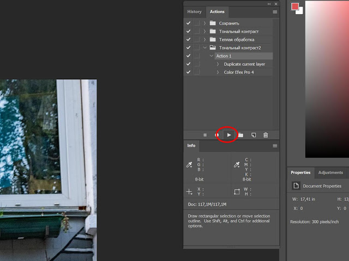The image size is (349, 261).
Task: Select the Action 1 row
Action: click(x=244, y=56)
